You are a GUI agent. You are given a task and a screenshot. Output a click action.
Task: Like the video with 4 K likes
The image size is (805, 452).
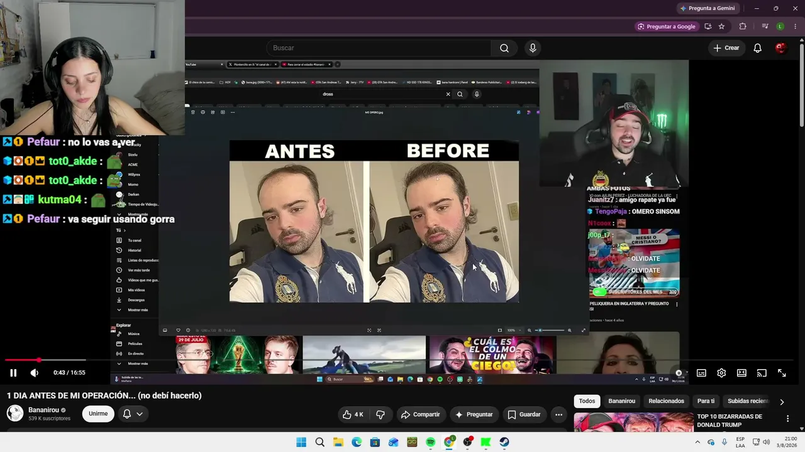tap(353, 414)
